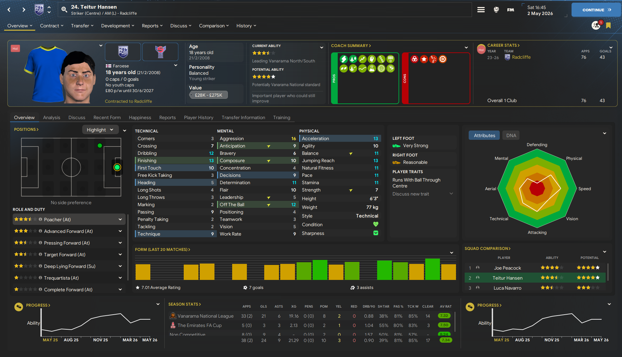622x357 pixels.
Task: Open the Form panel dropdown arrow
Action: click(x=452, y=252)
